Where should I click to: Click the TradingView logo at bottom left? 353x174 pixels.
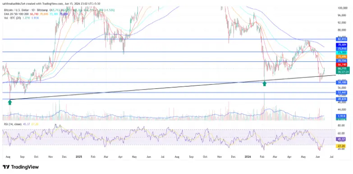click(x=20, y=167)
